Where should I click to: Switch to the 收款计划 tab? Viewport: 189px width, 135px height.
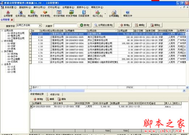pyautogui.click(x=55, y=94)
